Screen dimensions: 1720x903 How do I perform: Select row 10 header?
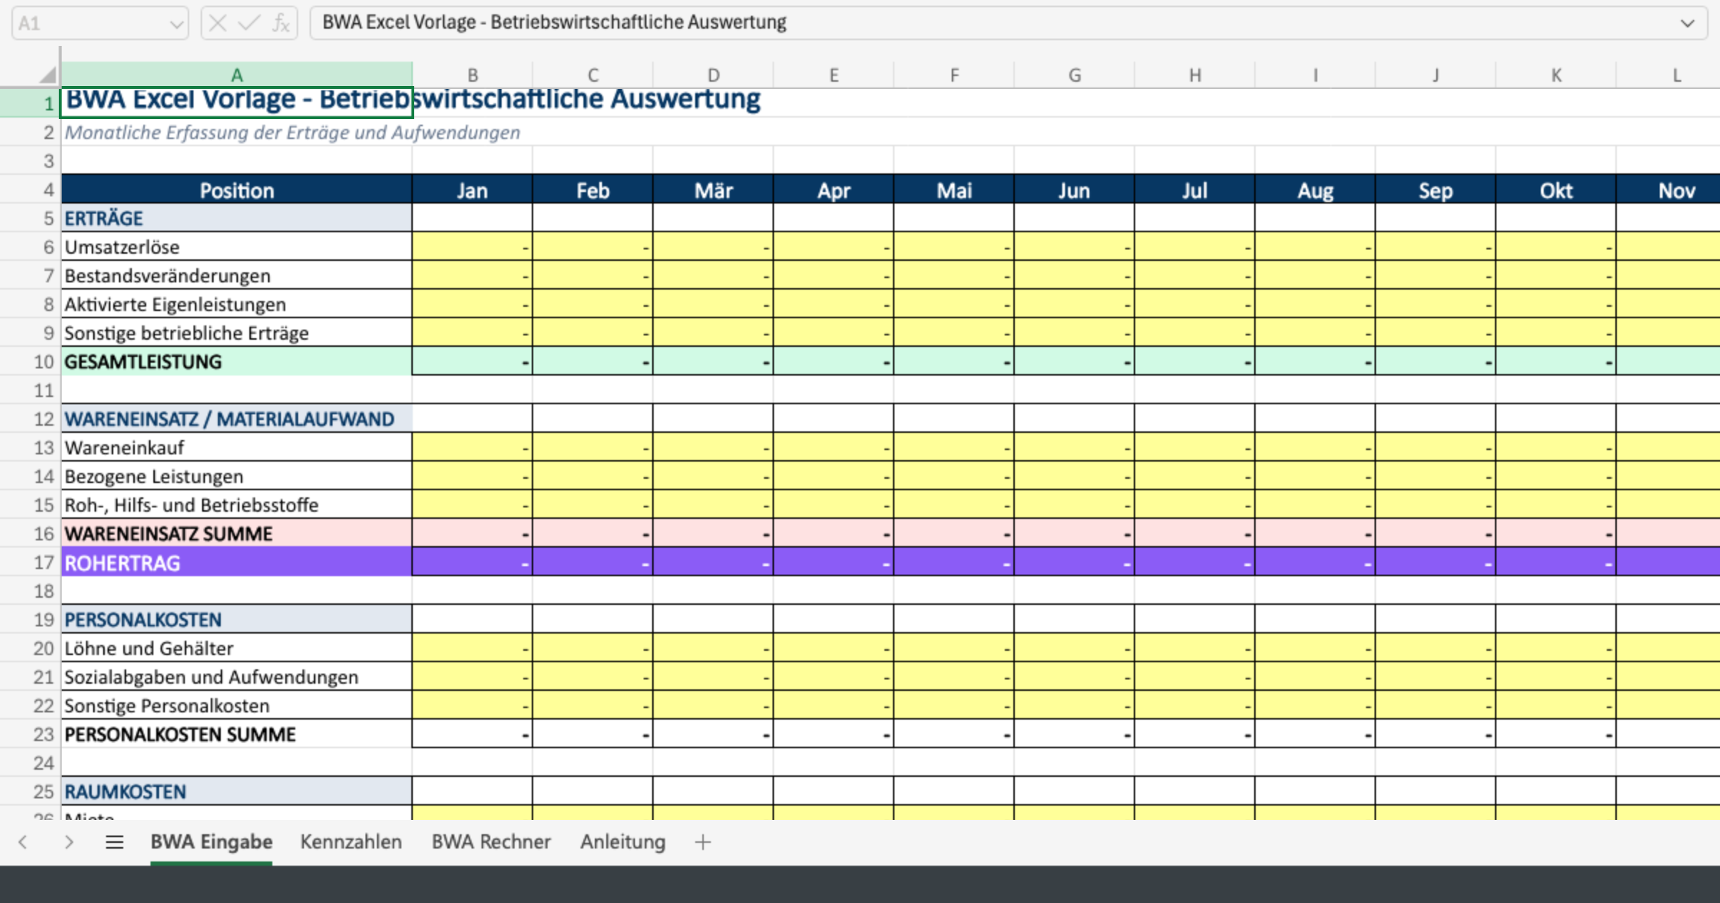(30, 361)
